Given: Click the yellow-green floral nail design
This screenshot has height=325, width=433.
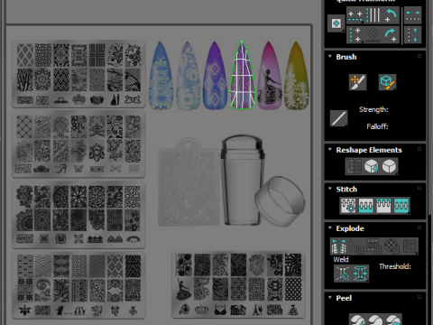Looking at the screenshot, I should click(297, 76).
